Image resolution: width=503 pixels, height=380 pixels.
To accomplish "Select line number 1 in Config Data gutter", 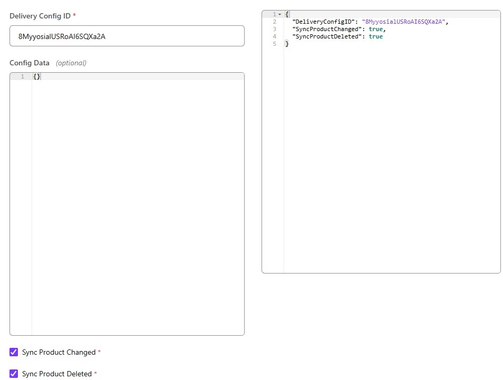I will [22, 77].
